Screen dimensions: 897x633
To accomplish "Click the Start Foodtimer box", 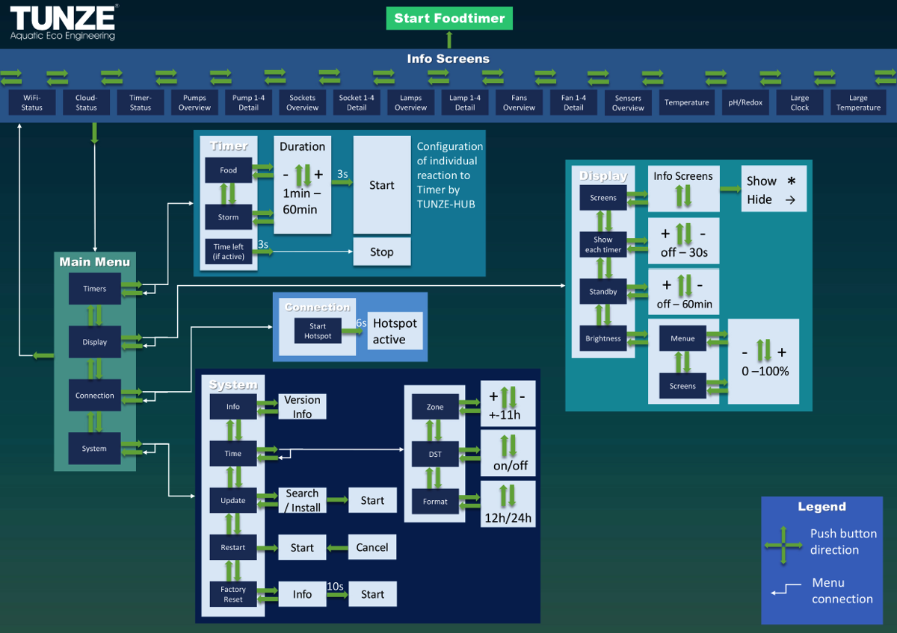I will pos(449,18).
